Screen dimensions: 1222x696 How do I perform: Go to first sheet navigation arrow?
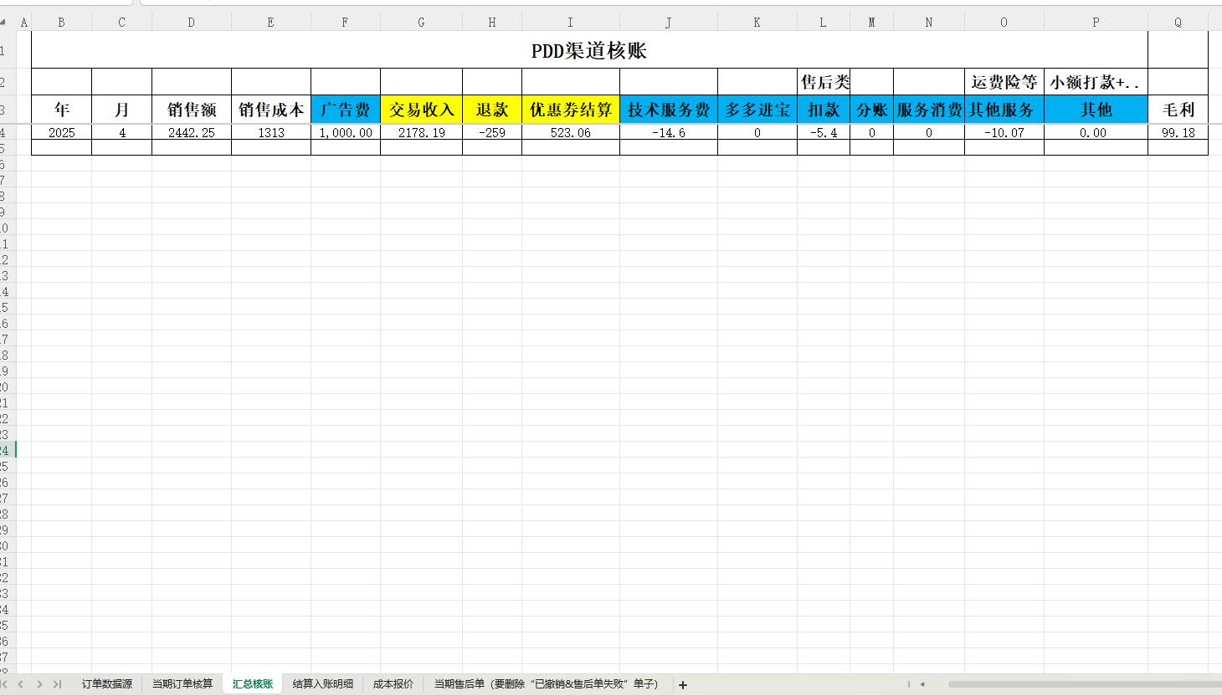[x=4, y=684]
